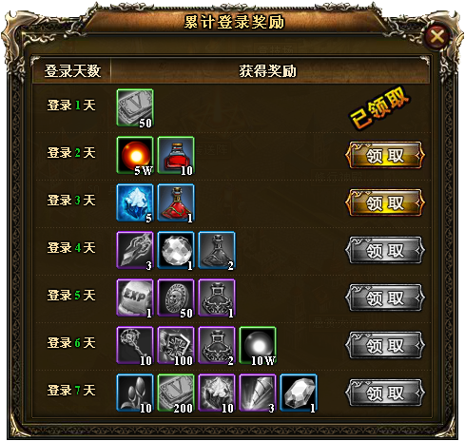Click the 登录天数 column header
The height and width of the screenshot is (441, 465).
click(x=72, y=71)
